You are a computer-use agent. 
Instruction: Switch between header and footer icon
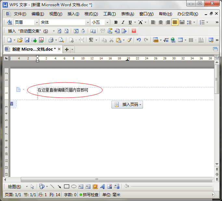110,31
